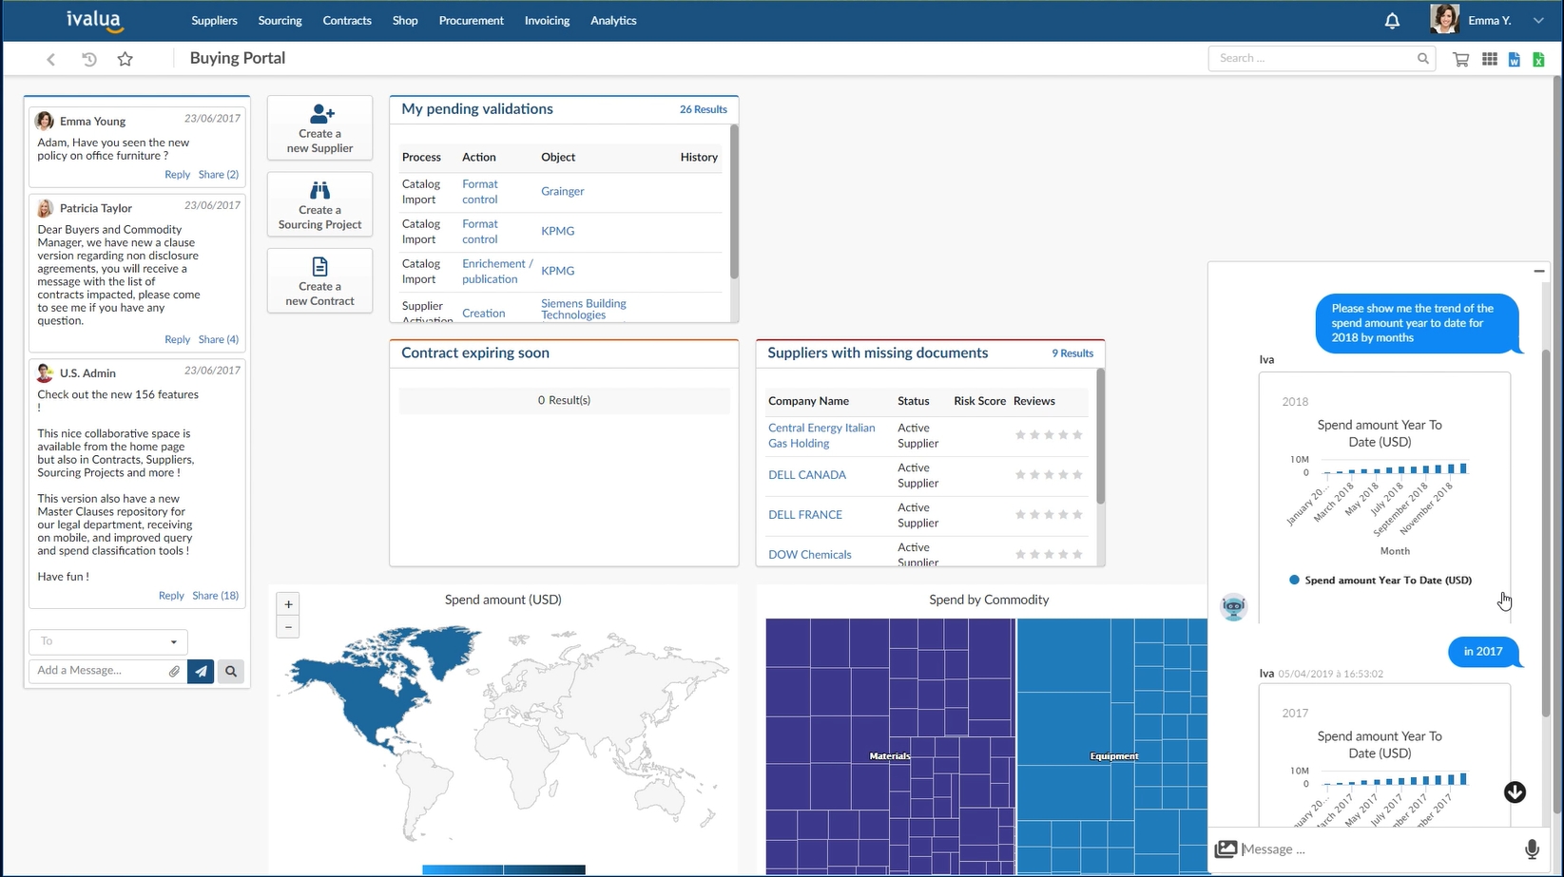Open the Contracts menu
Image resolution: width=1564 pixels, height=877 pixels.
pyautogui.click(x=347, y=21)
